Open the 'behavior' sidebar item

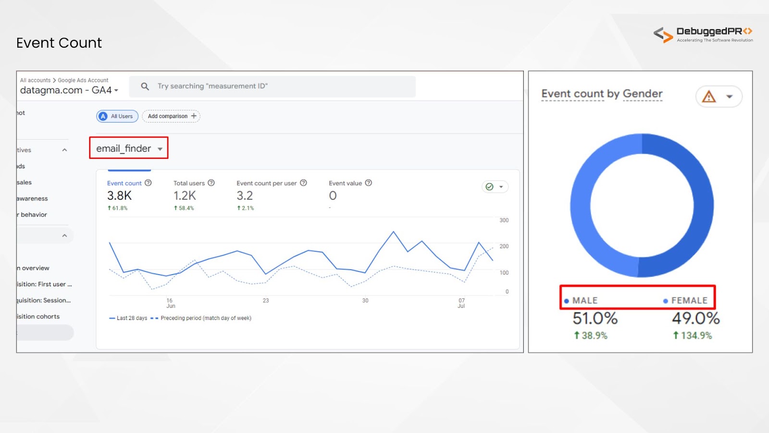(x=32, y=215)
